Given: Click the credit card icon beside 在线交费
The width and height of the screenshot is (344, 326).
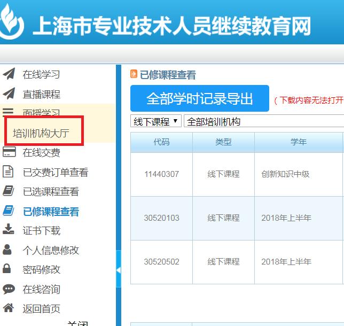Looking at the screenshot, I should click(x=9, y=152).
